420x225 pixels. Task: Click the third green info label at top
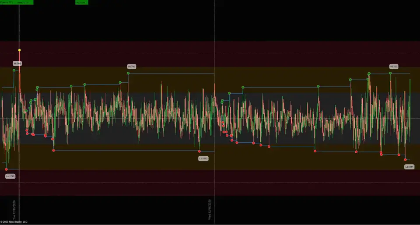click(81, 2)
